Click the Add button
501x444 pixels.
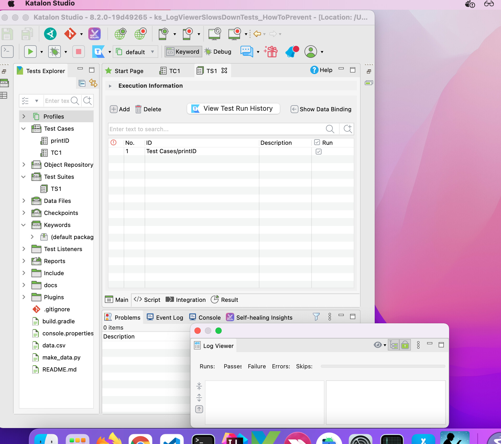[x=120, y=109]
